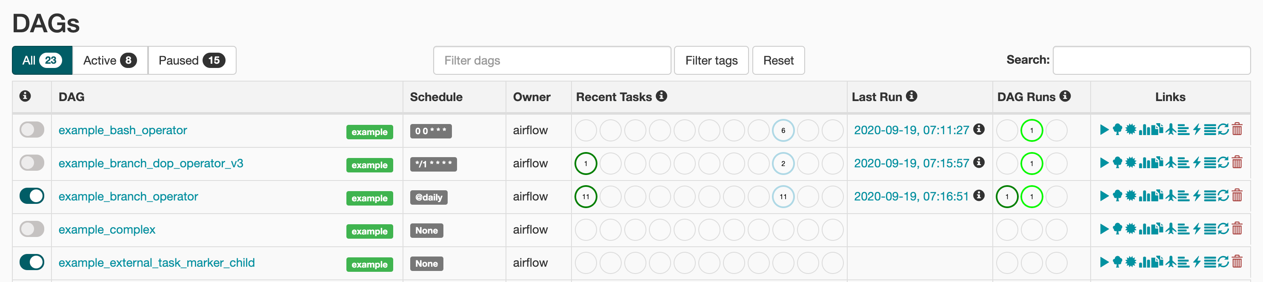Pause the example_branch_operator DAG

(x=32, y=196)
